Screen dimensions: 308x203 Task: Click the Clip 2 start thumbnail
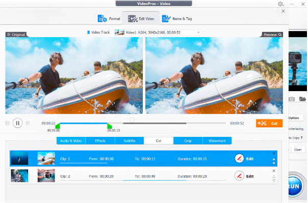click(19, 176)
